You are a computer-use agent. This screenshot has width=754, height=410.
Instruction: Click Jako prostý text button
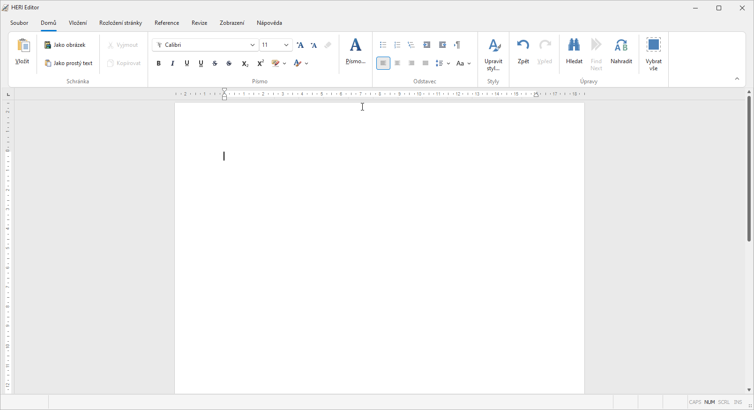tap(69, 63)
